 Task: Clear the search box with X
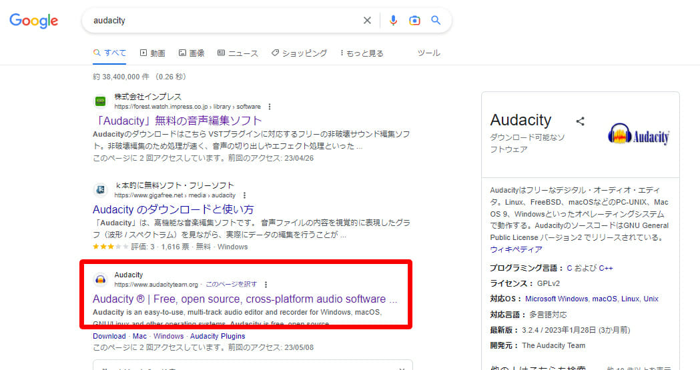pos(367,21)
